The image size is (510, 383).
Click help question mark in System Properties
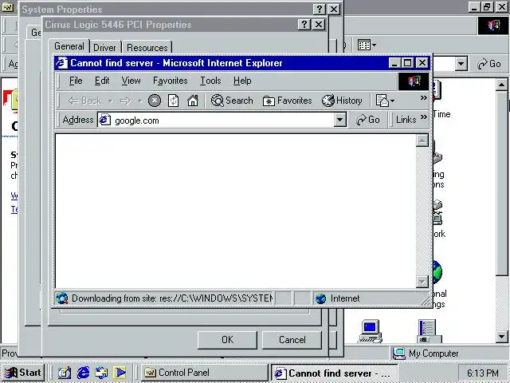pyautogui.click(x=320, y=9)
